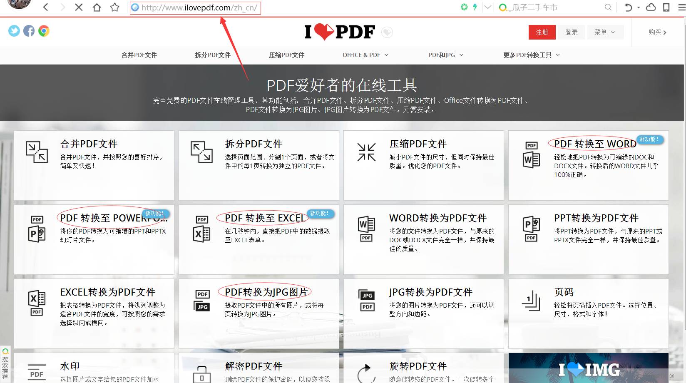Click the split PDF tool icon

tap(201, 152)
